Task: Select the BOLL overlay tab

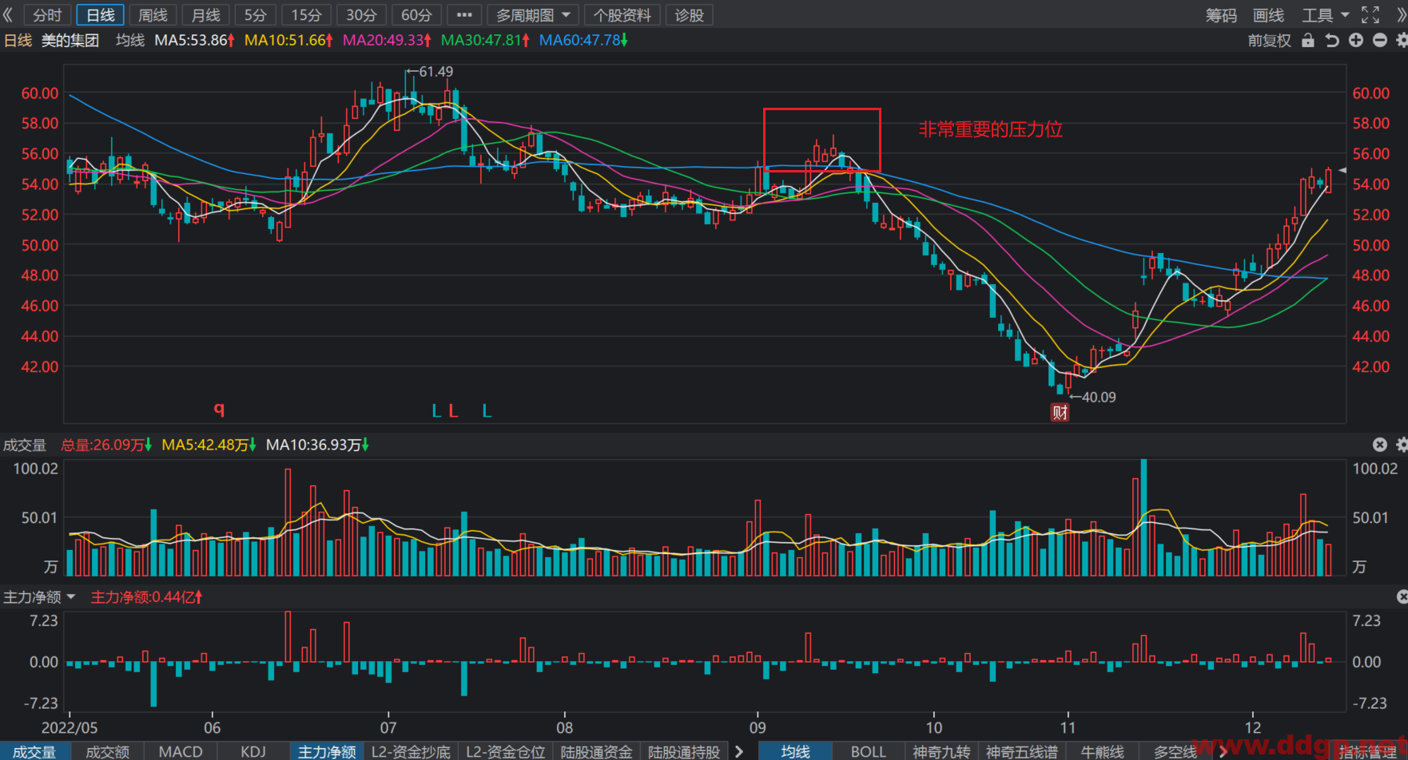Action: point(868,751)
